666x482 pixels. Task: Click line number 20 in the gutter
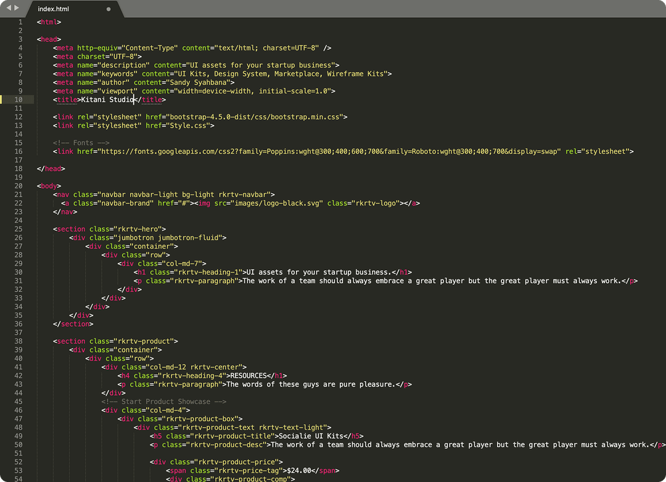pyautogui.click(x=18, y=186)
